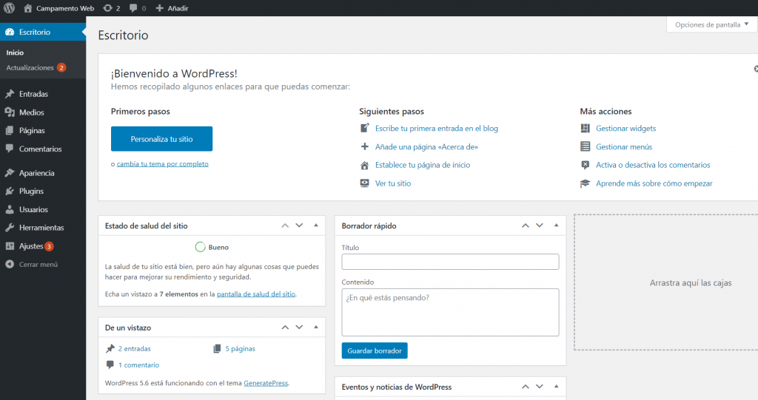Collapse the Eventos y noticias de WordPress panel

pyautogui.click(x=557, y=387)
